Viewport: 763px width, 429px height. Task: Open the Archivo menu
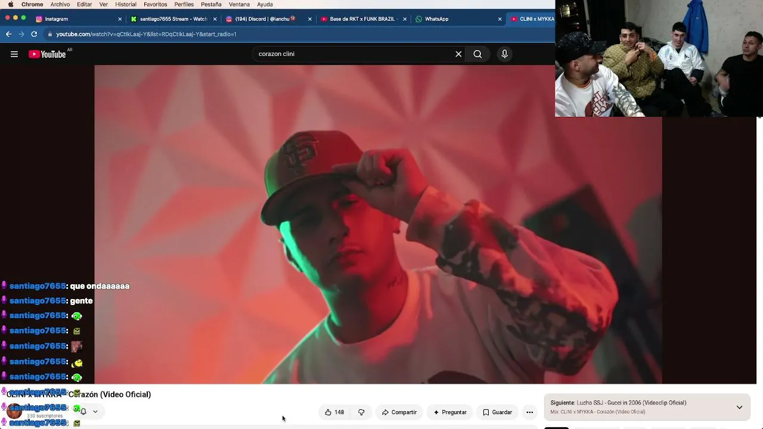[x=60, y=4]
